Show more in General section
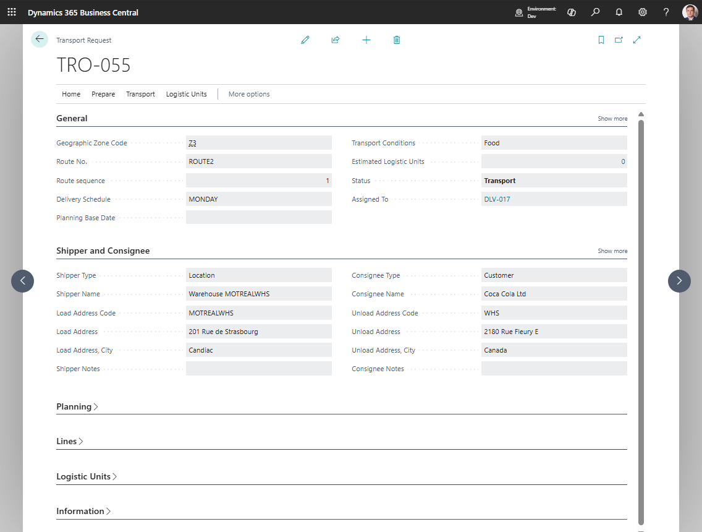 612,119
